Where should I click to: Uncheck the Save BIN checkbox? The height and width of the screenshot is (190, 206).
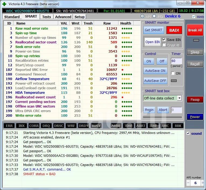164,40
